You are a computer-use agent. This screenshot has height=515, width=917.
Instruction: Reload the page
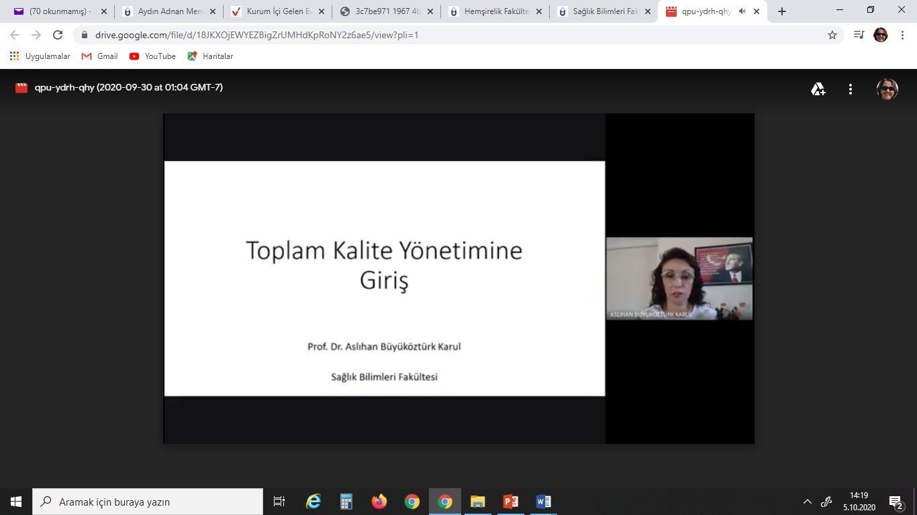point(58,35)
